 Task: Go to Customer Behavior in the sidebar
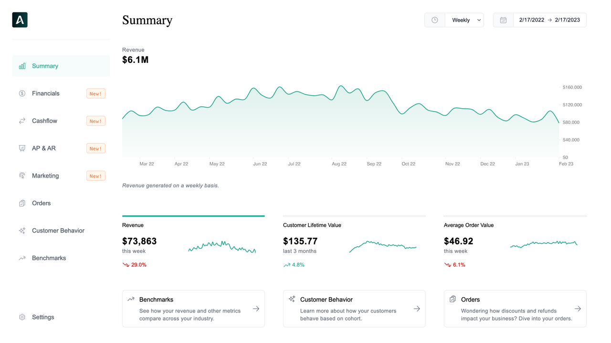click(61, 231)
